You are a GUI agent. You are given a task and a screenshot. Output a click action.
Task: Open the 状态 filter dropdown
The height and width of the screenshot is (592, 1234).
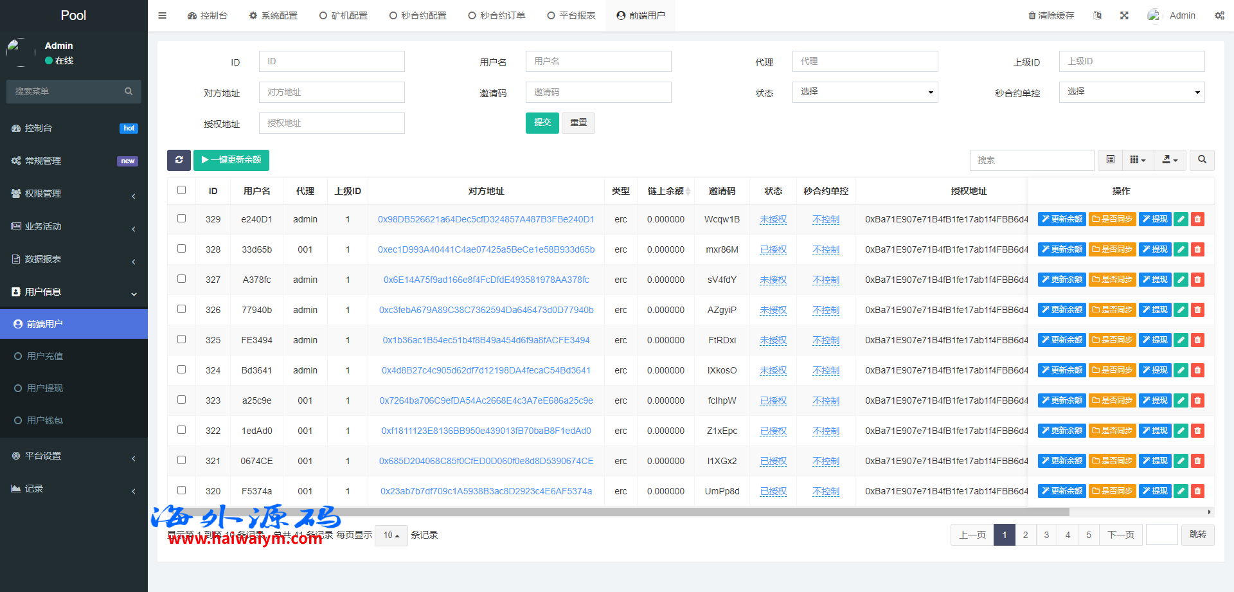coord(864,92)
